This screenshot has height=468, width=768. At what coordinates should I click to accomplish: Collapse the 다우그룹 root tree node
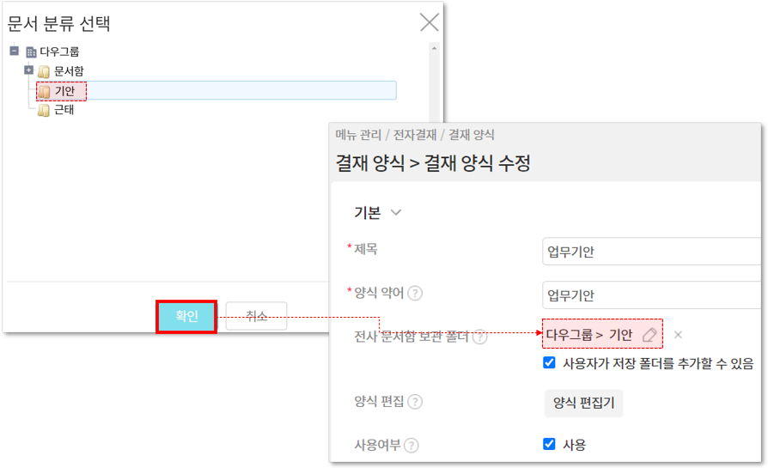15,52
